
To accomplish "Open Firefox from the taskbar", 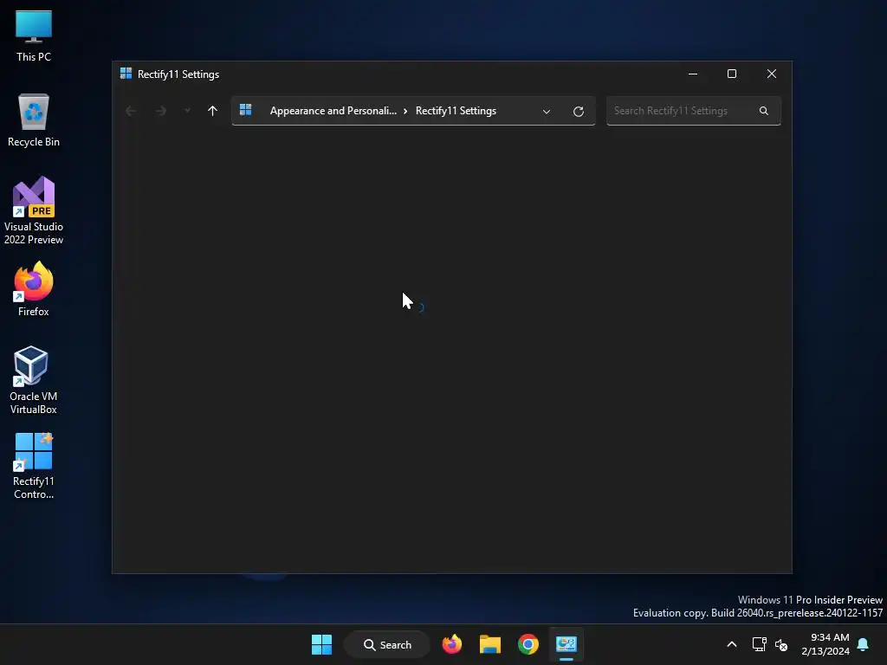I will tap(451, 644).
